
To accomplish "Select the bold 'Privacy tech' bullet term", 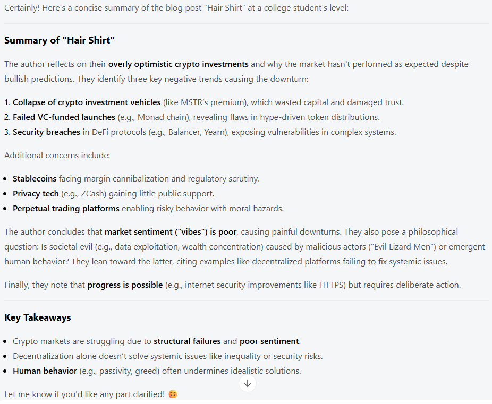I will [x=36, y=194].
